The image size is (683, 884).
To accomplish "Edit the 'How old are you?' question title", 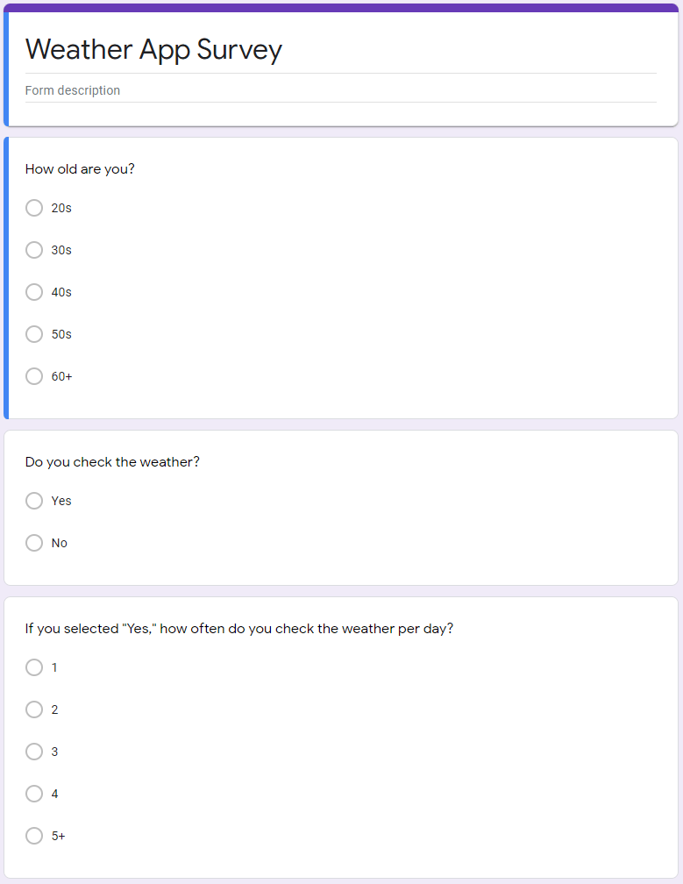I will click(80, 168).
